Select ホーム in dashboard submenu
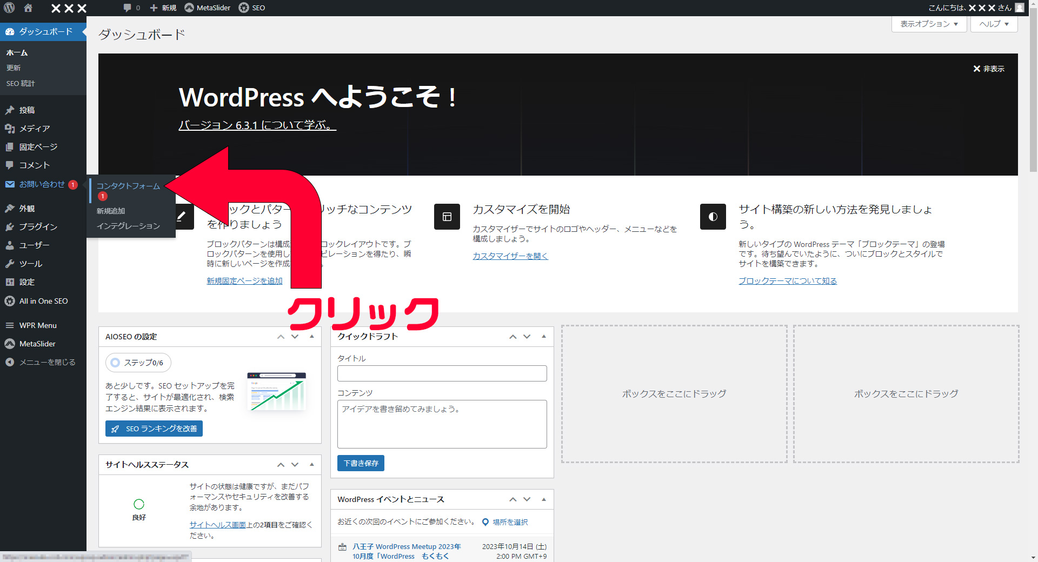This screenshot has width=1038, height=562. coord(17,53)
